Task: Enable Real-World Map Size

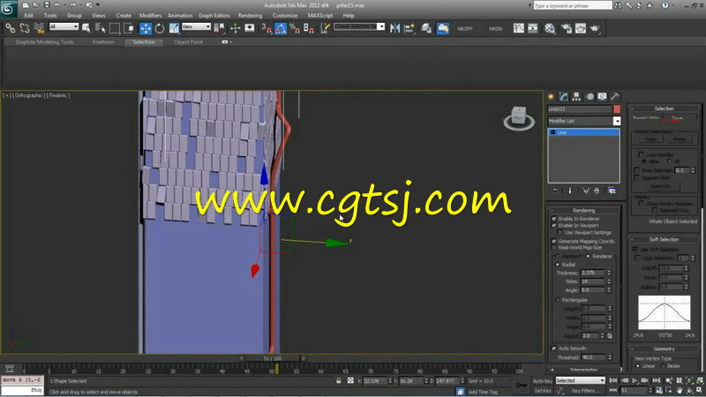Action: tap(554, 248)
